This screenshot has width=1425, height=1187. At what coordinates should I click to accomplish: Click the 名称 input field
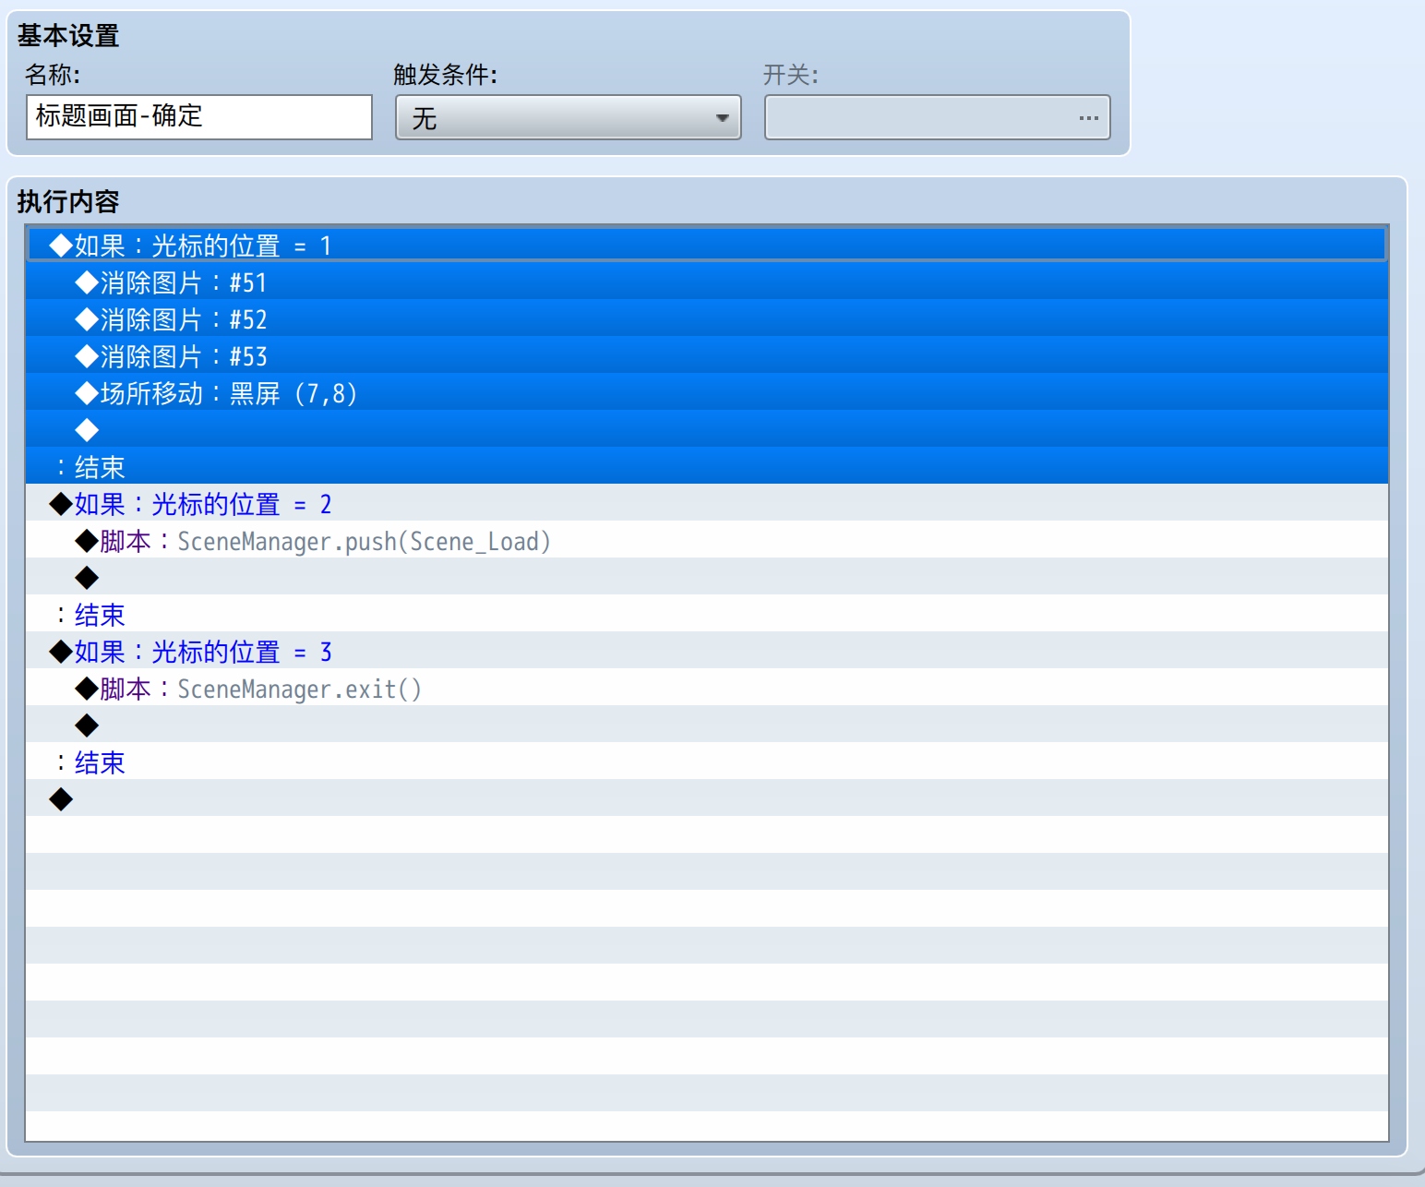pyautogui.click(x=199, y=117)
